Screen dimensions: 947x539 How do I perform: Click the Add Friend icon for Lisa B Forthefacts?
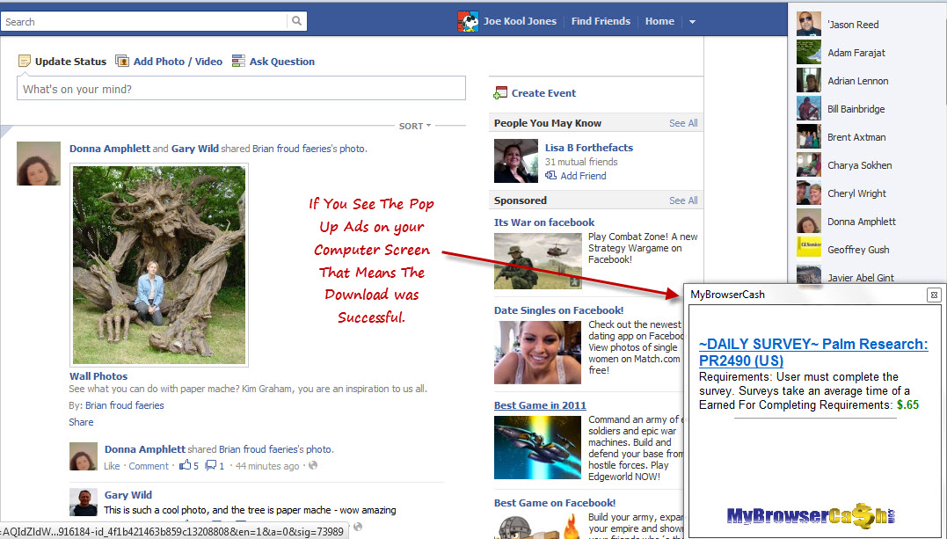(x=550, y=175)
